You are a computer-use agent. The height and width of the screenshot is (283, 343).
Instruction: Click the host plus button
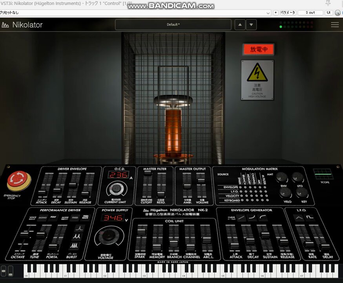pyautogui.click(x=275, y=13)
